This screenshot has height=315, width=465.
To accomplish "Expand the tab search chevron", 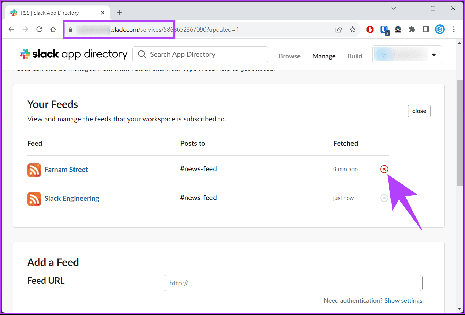I will pyautogui.click(x=393, y=8).
